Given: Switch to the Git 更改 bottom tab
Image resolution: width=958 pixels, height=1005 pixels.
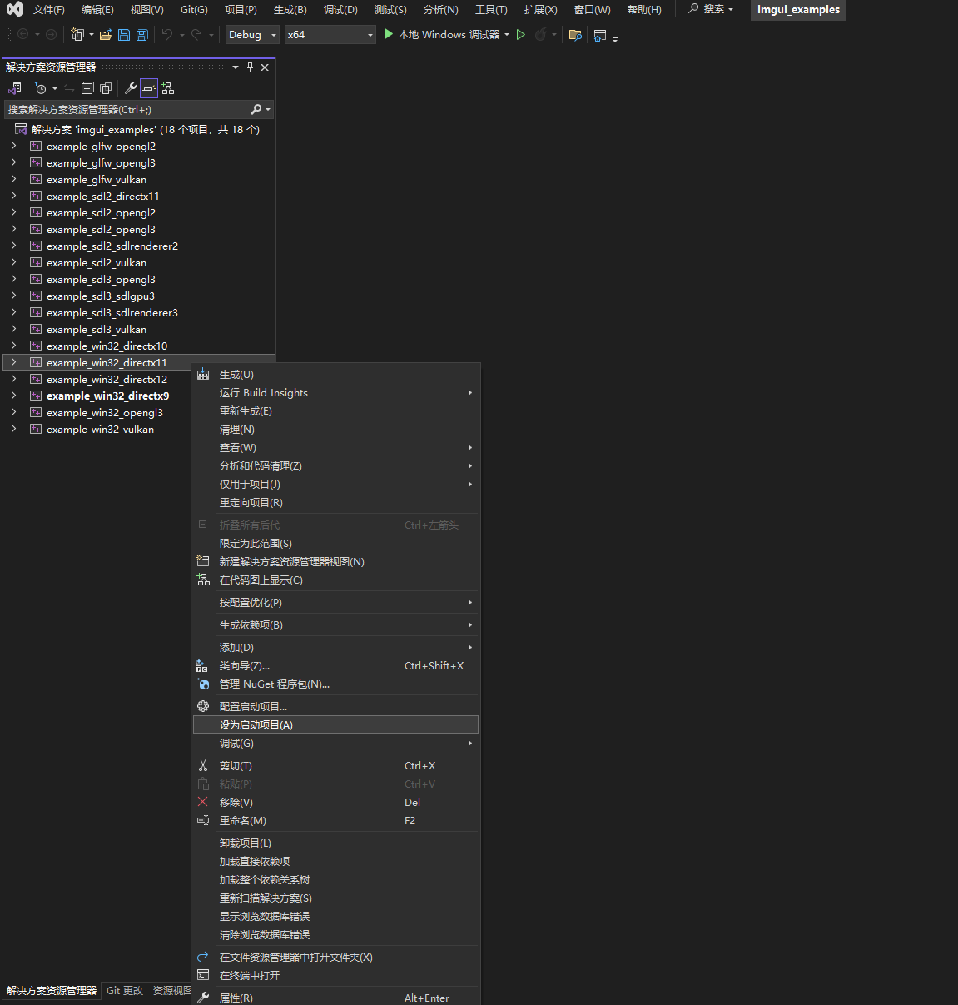Looking at the screenshot, I should [125, 991].
